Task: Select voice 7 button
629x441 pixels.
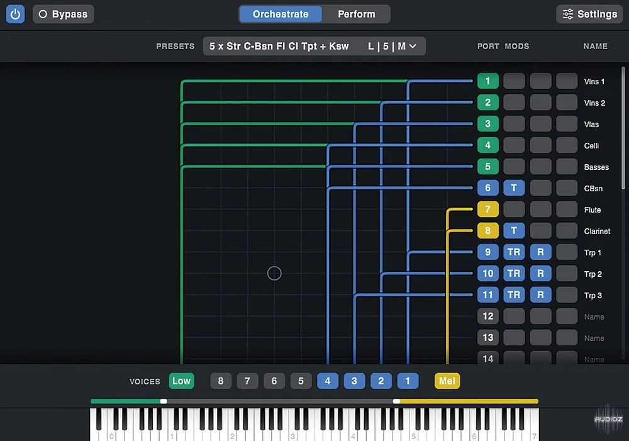Action: 247,381
